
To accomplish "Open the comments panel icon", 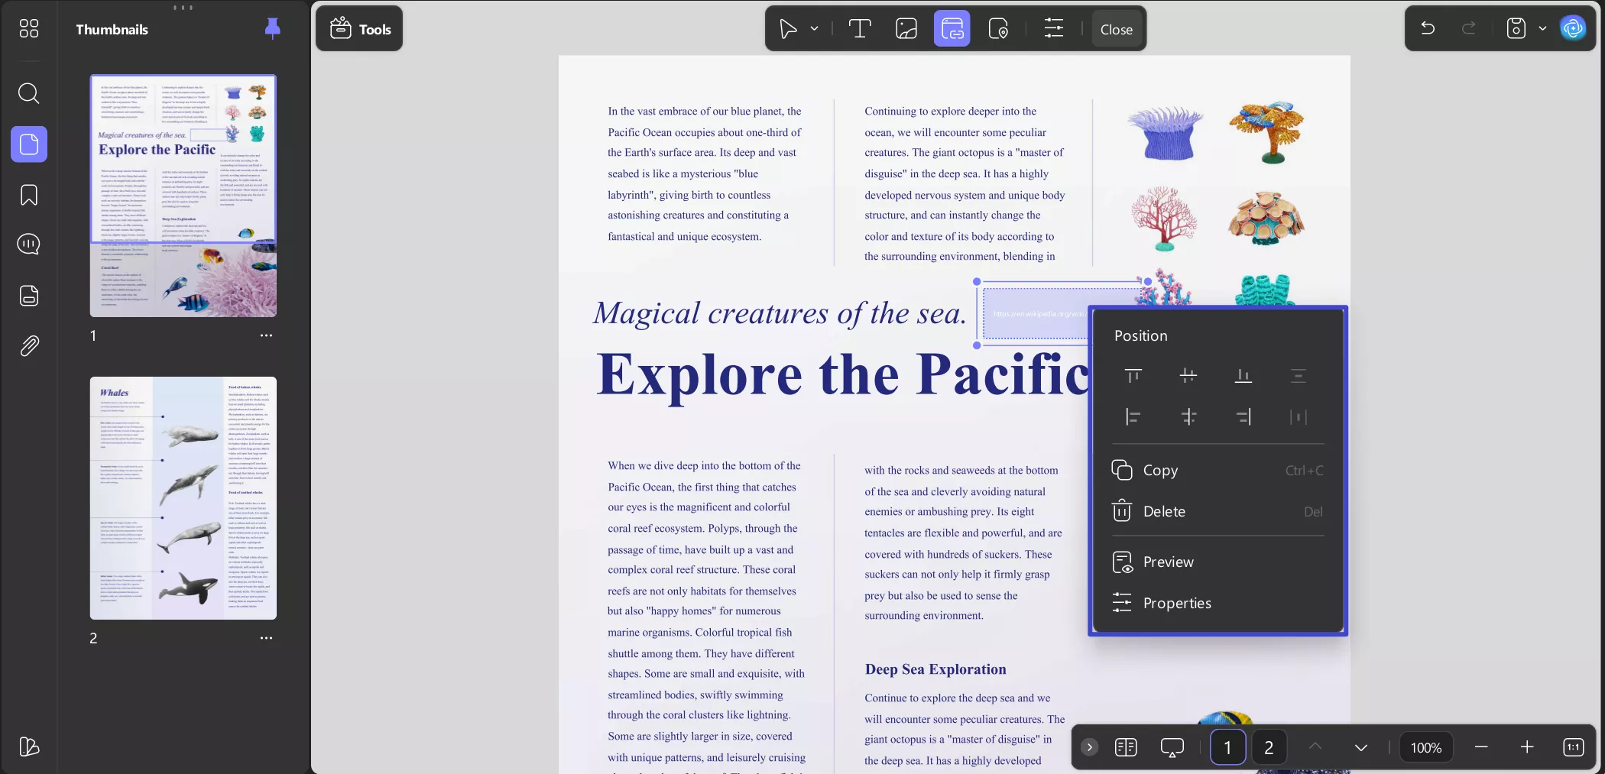I will point(28,245).
